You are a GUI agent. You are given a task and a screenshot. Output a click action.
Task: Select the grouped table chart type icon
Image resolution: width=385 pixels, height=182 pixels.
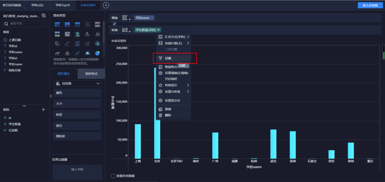click(x=57, y=25)
